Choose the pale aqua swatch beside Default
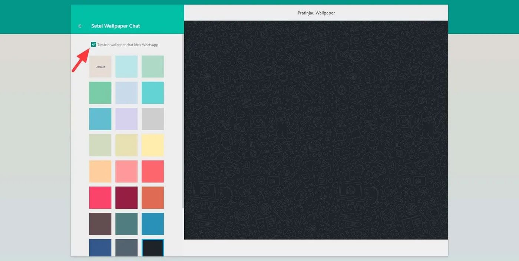Image resolution: width=519 pixels, height=261 pixels. click(126, 67)
